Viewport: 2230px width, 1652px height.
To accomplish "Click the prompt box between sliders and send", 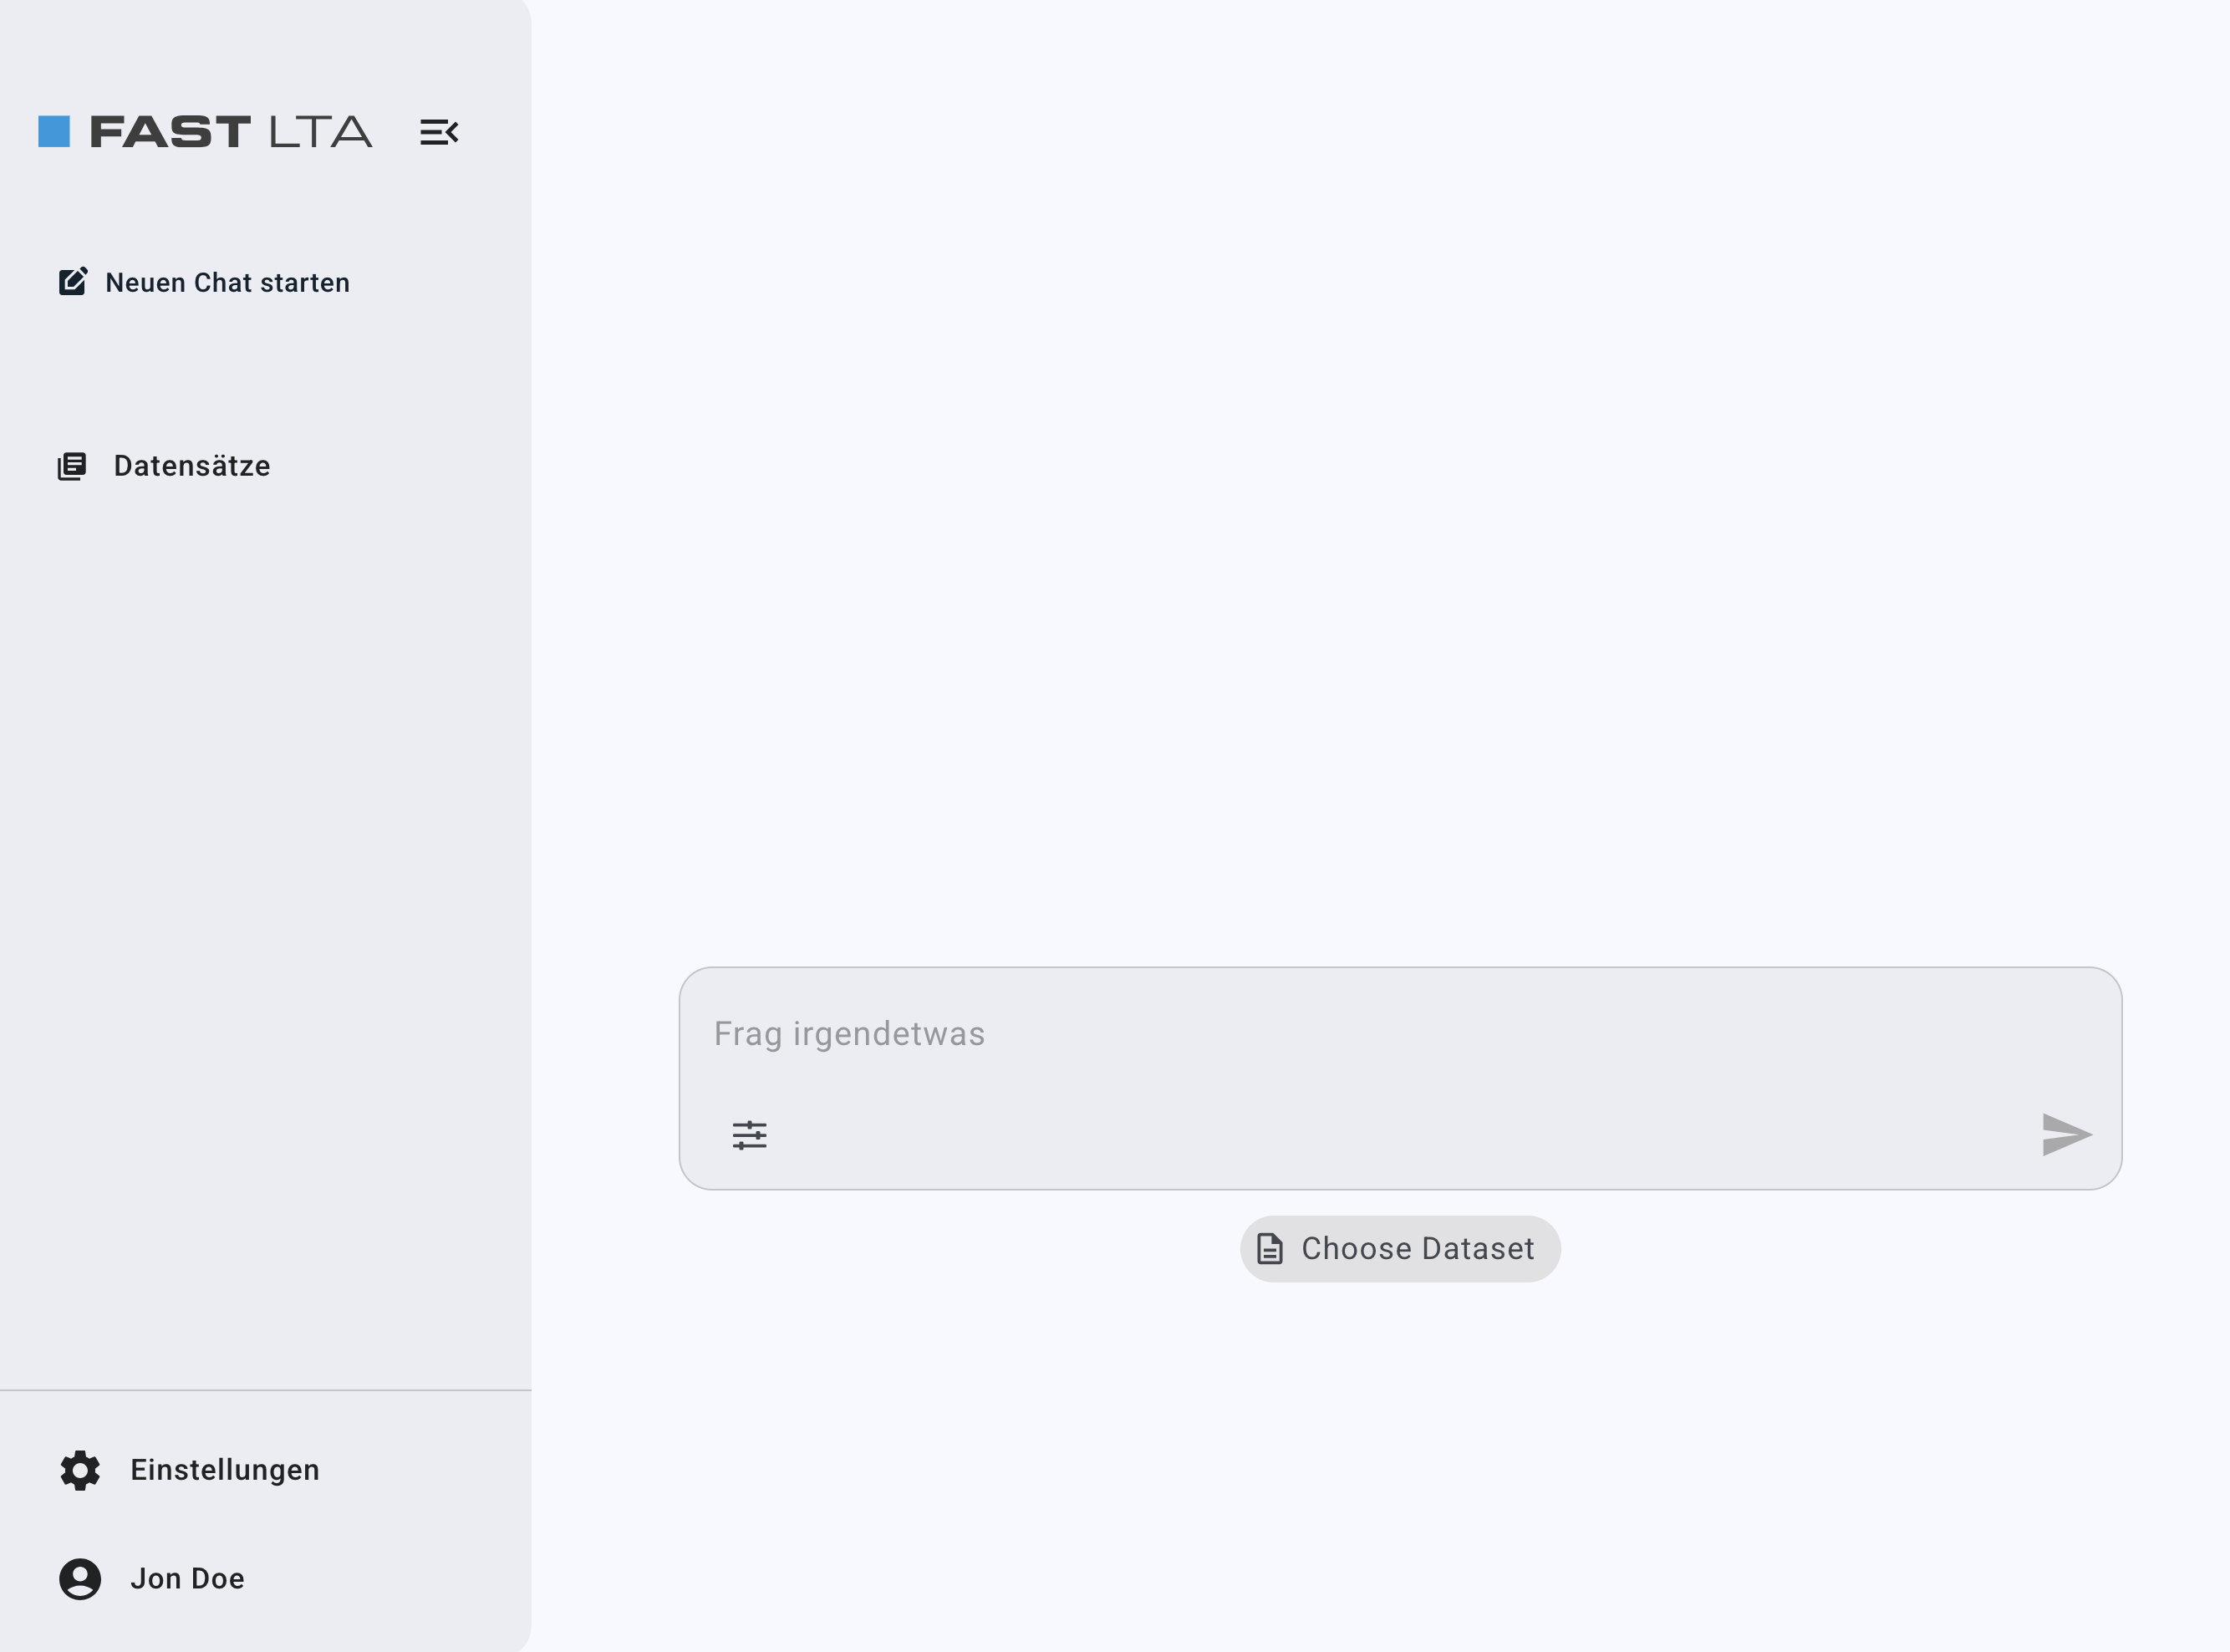I will pos(1399,1135).
